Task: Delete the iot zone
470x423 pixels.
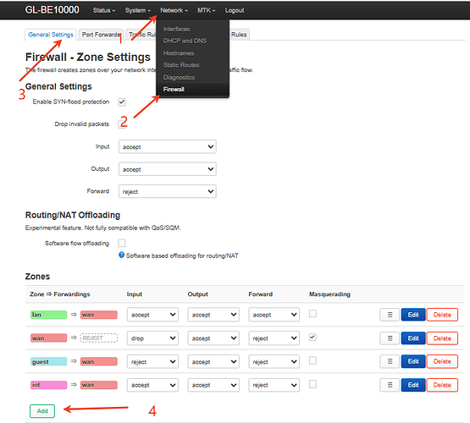Action: click(442, 385)
